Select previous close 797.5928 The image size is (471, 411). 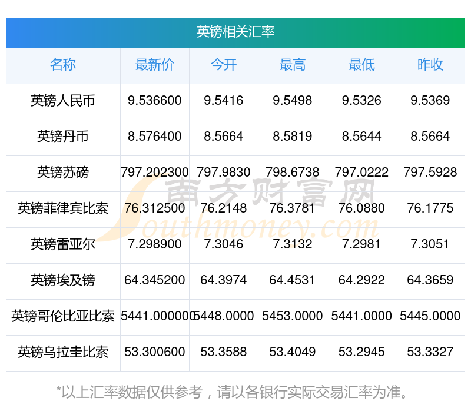coord(430,172)
